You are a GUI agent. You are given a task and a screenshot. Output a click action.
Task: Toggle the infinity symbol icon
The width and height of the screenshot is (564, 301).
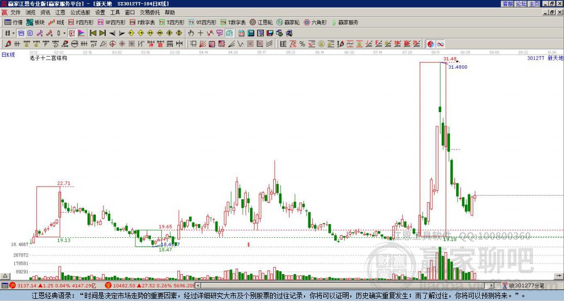pyautogui.click(x=440, y=44)
